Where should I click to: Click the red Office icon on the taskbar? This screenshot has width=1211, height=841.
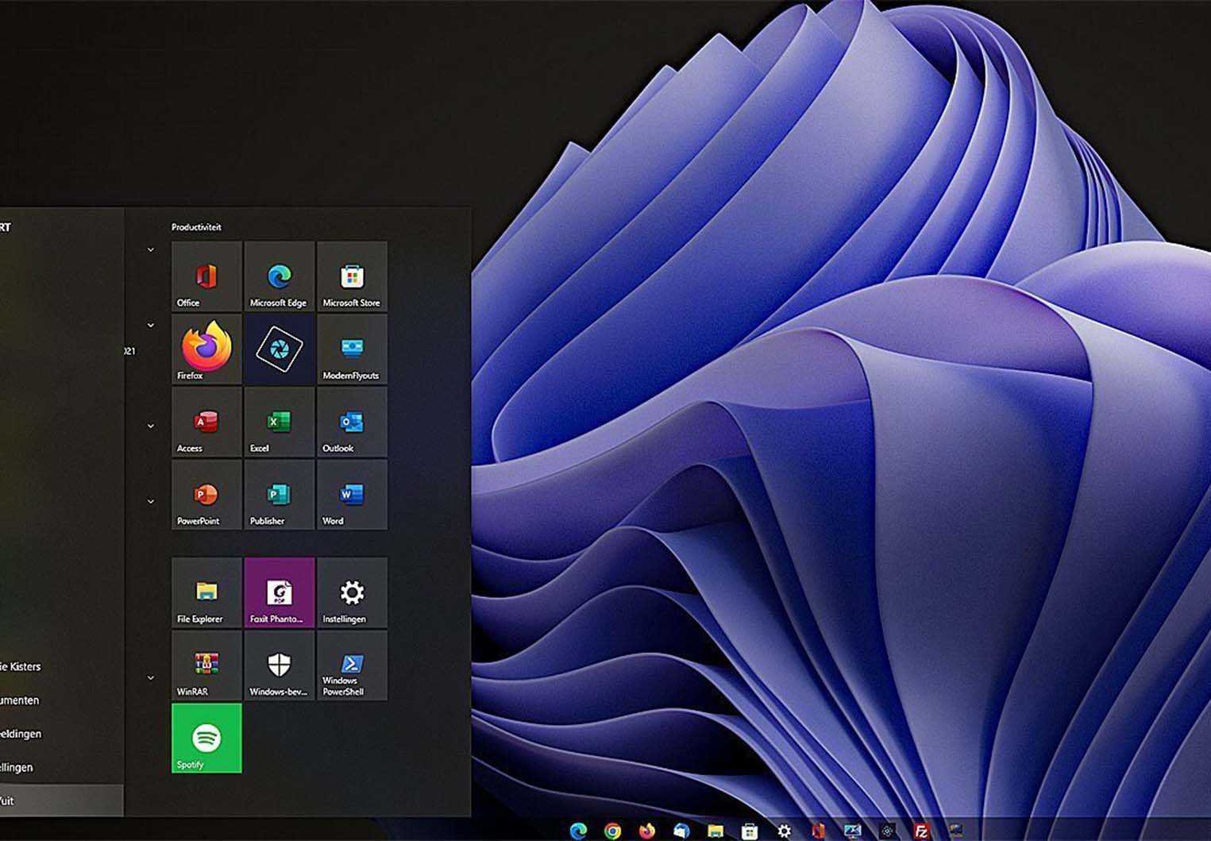pyautogui.click(x=818, y=831)
